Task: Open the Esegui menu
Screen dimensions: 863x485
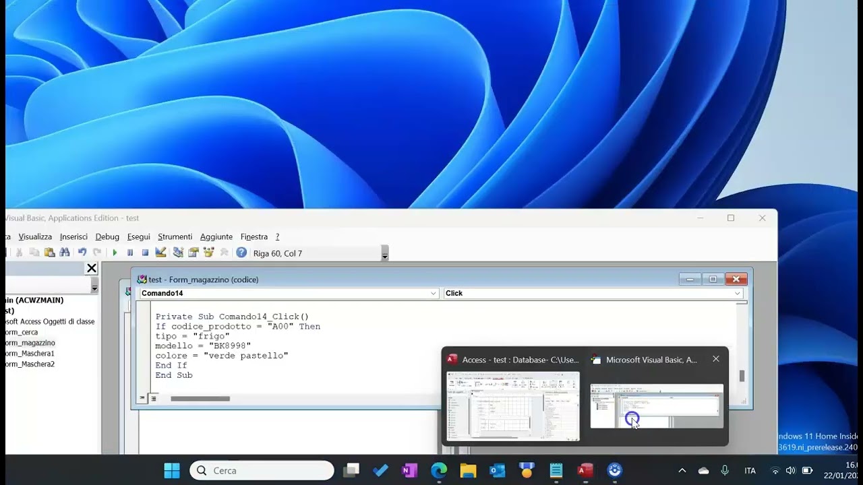Action: 139,236
